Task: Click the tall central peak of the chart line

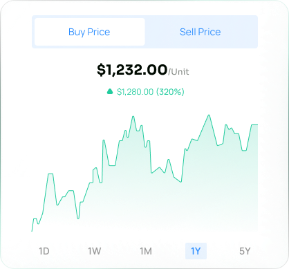Action: [x=133, y=117]
